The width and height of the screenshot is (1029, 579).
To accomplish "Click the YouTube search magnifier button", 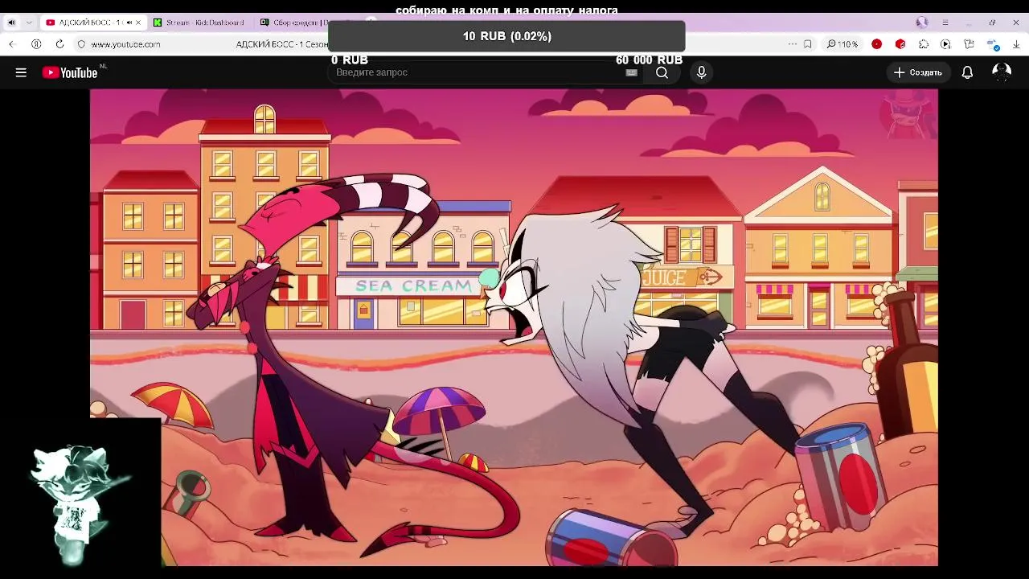I will [662, 72].
